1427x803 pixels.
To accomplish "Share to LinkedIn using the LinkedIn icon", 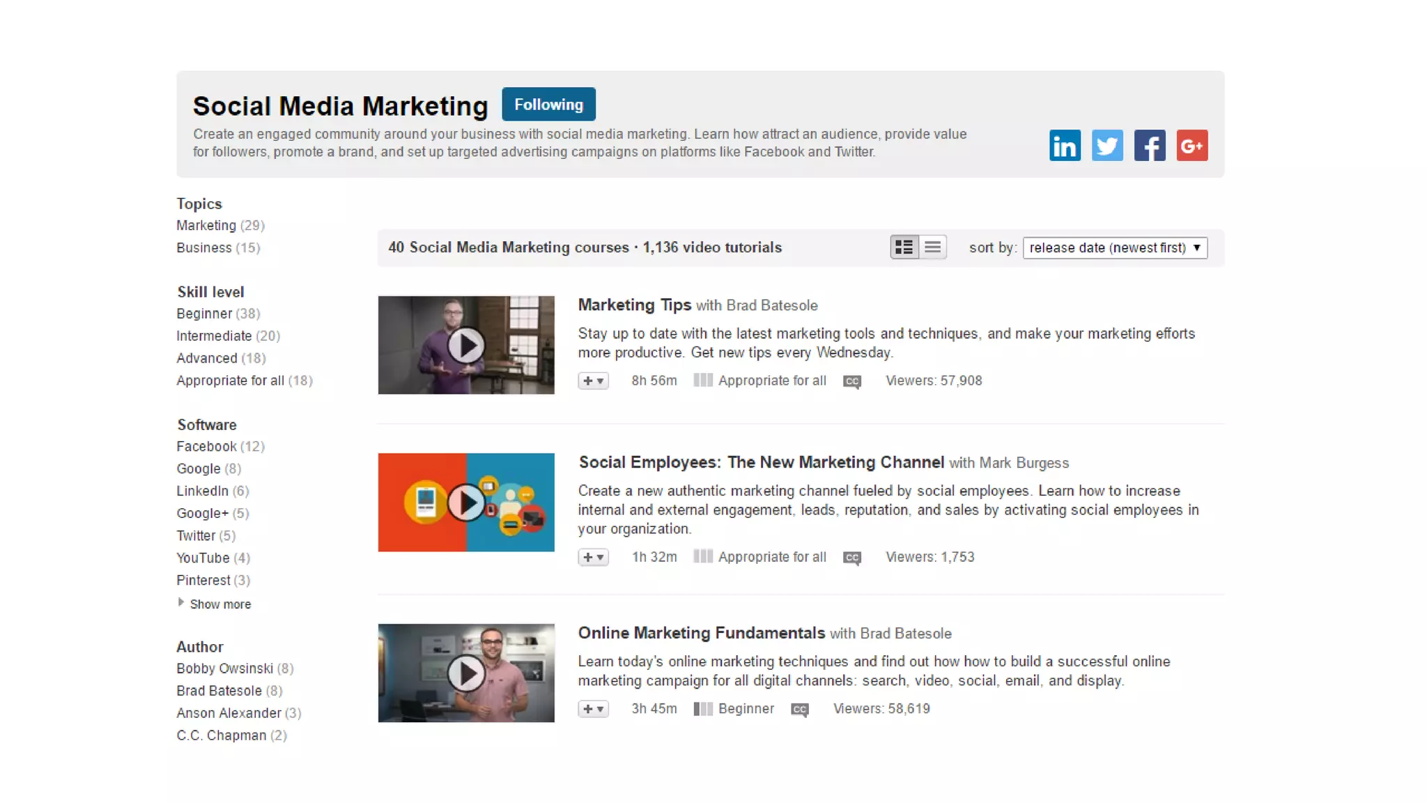I will point(1064,146).
